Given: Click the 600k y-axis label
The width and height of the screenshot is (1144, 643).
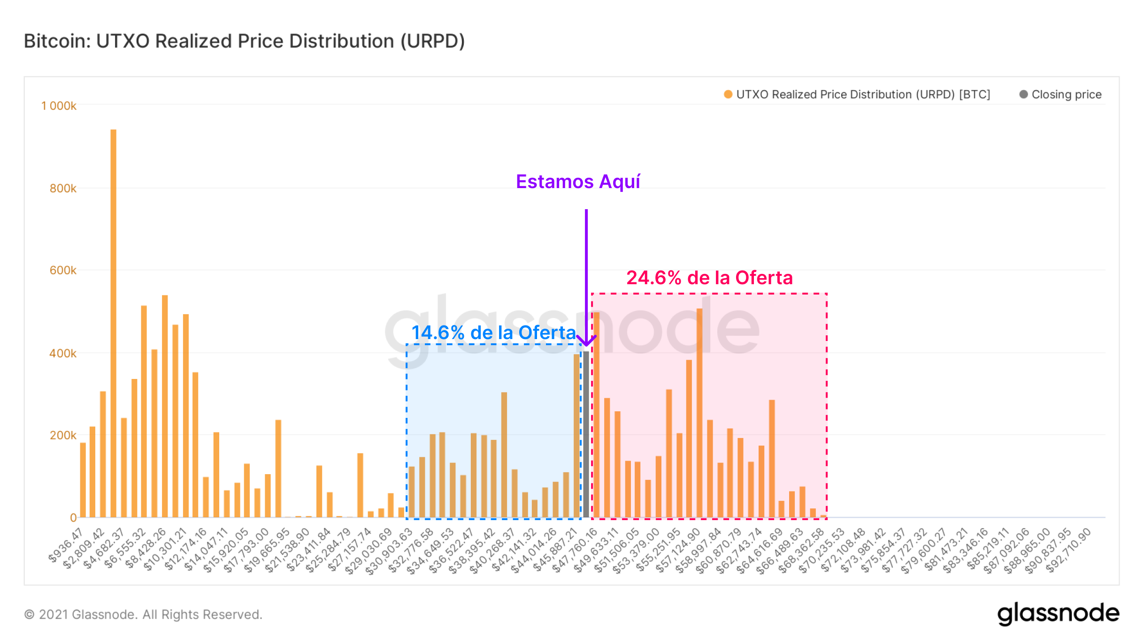Looking at the screenshot, I should coord(62,271).
